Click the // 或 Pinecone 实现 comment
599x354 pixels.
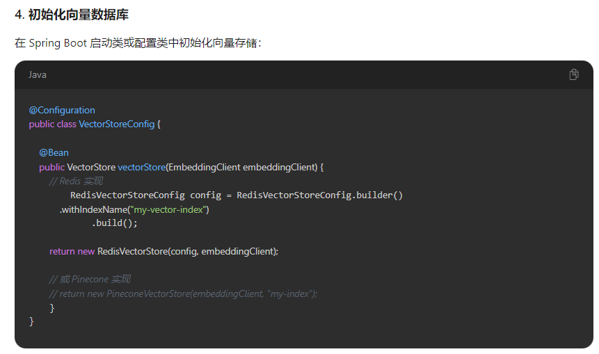(90, 280)
